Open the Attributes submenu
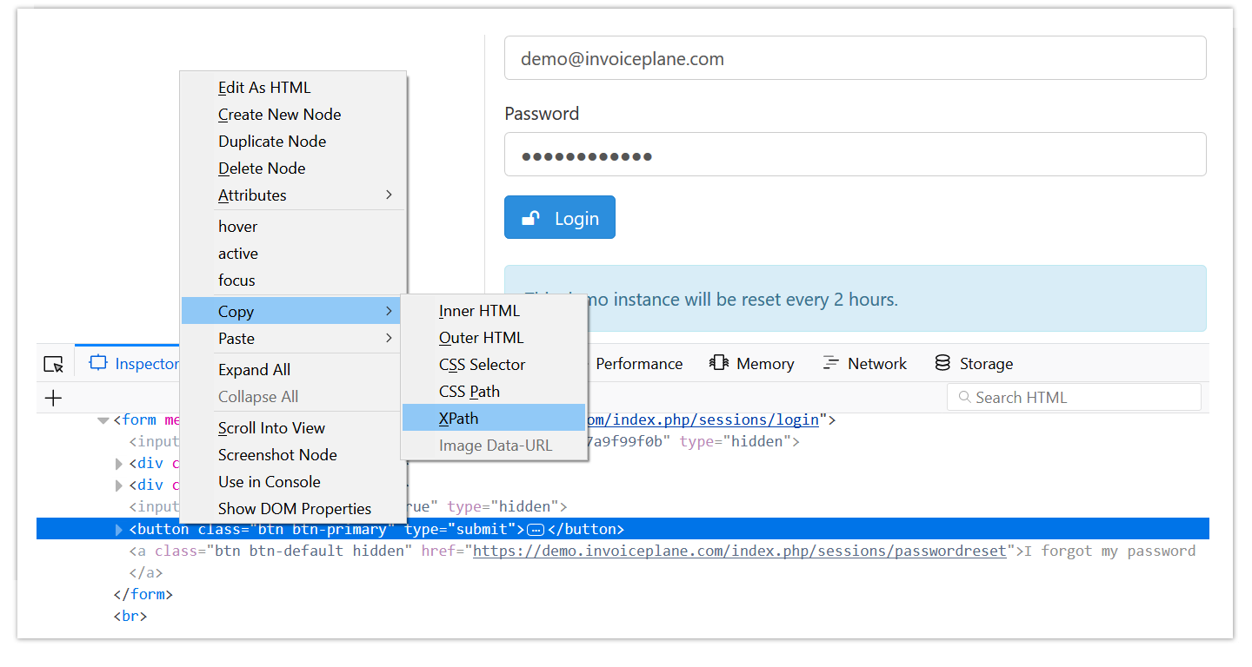This screenshot has width=1252, height=667. (293, 195)
